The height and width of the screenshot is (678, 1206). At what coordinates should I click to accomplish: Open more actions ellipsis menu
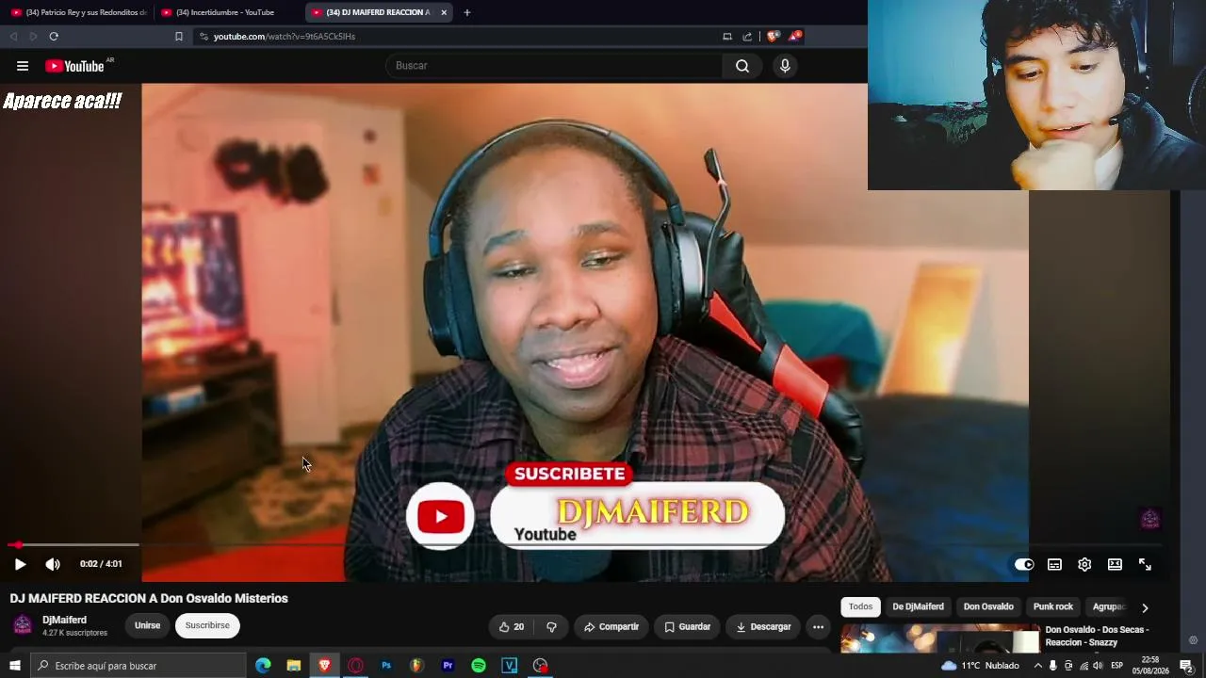click(818, 627)
